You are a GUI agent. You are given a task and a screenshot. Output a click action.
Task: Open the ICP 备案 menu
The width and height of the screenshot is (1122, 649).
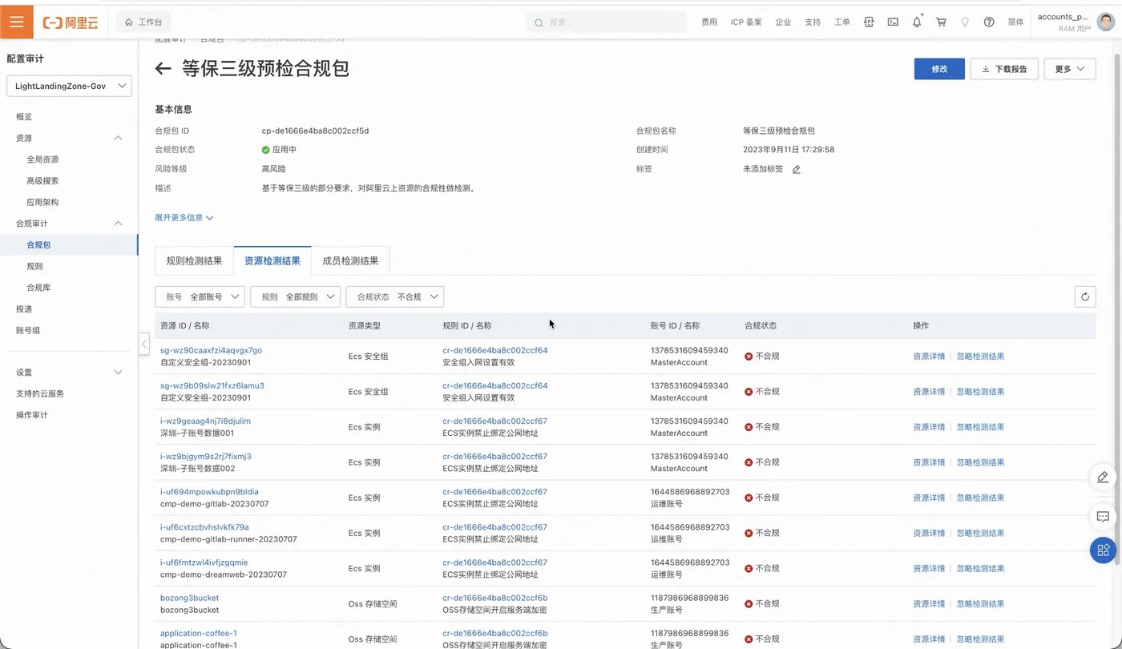coord(746,22)
